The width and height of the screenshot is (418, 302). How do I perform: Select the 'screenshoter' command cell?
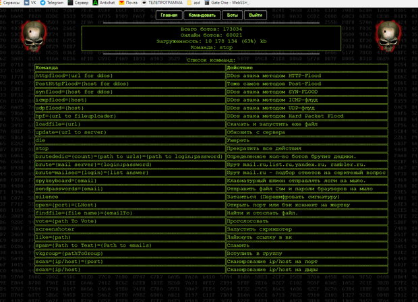click(130, 229)
